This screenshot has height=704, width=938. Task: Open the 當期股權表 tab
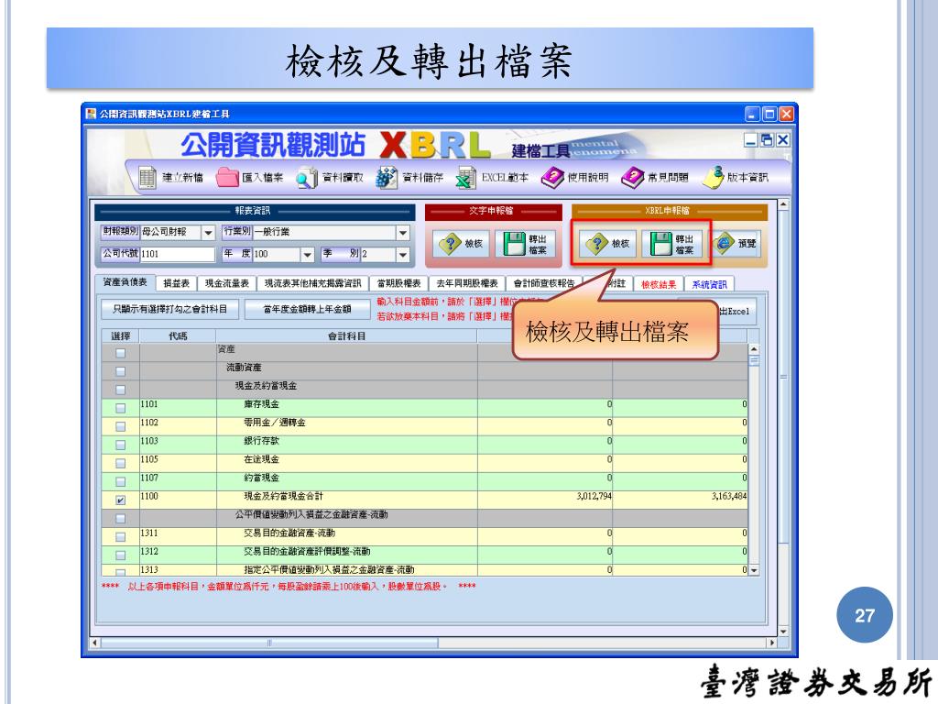398,284
